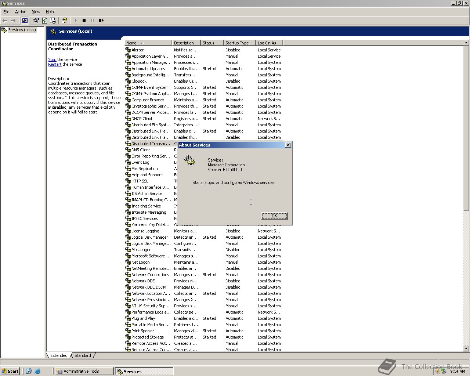Select the DHCP Client service icon
Viewport: 470px width, 376px height.
pyautogui.click(x=128, y=118)
